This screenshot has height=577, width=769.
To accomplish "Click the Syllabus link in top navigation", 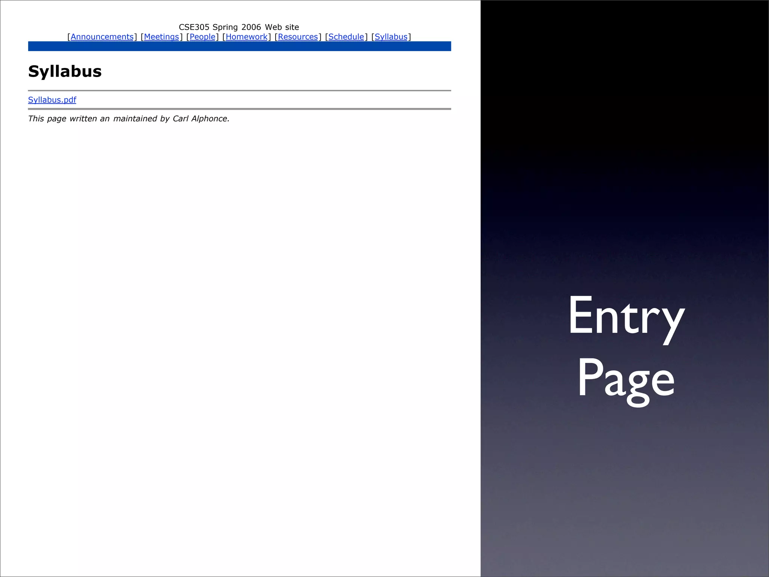I will coord(391,37).
